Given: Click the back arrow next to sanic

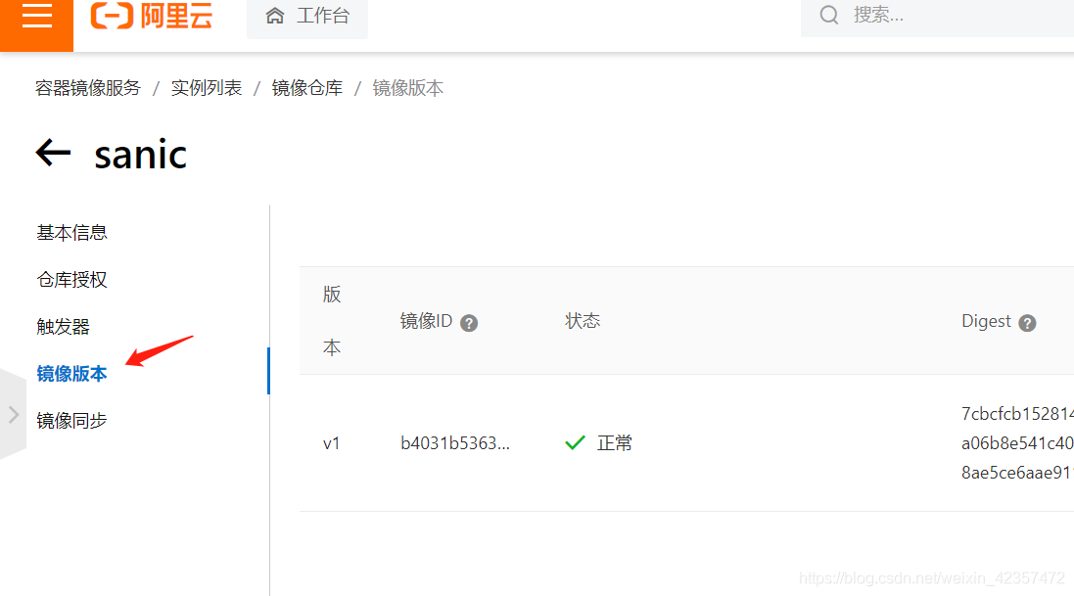Looking at the screenshot, I should (x=53, y=153).
